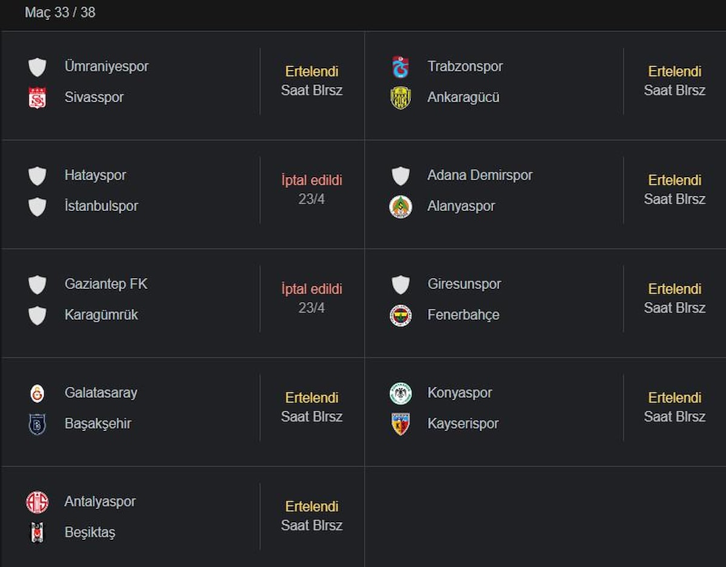
Task: Click Ertelendi status for Trabzonspor–Ankaragücü match
Action: coord(675,71)
